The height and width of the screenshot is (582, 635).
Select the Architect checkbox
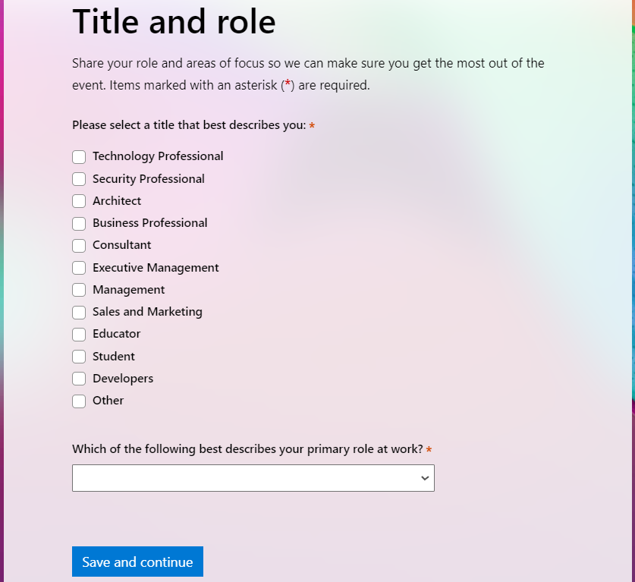79,201
